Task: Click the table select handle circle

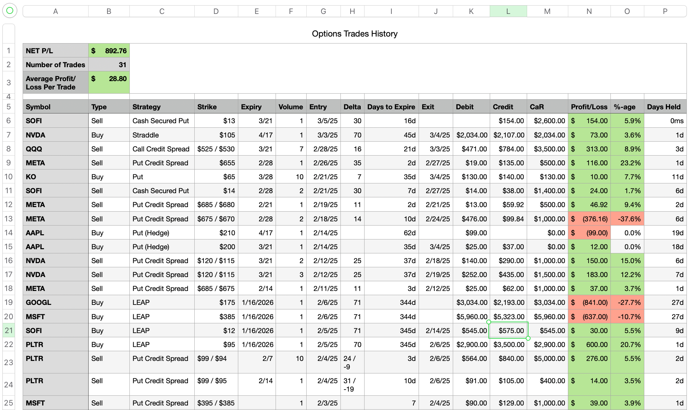Action: 10,11
